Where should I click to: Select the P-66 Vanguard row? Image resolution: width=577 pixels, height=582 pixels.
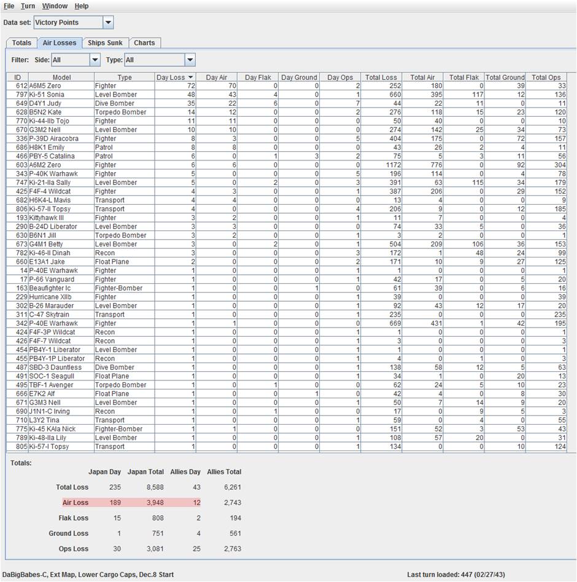(287, 280)
